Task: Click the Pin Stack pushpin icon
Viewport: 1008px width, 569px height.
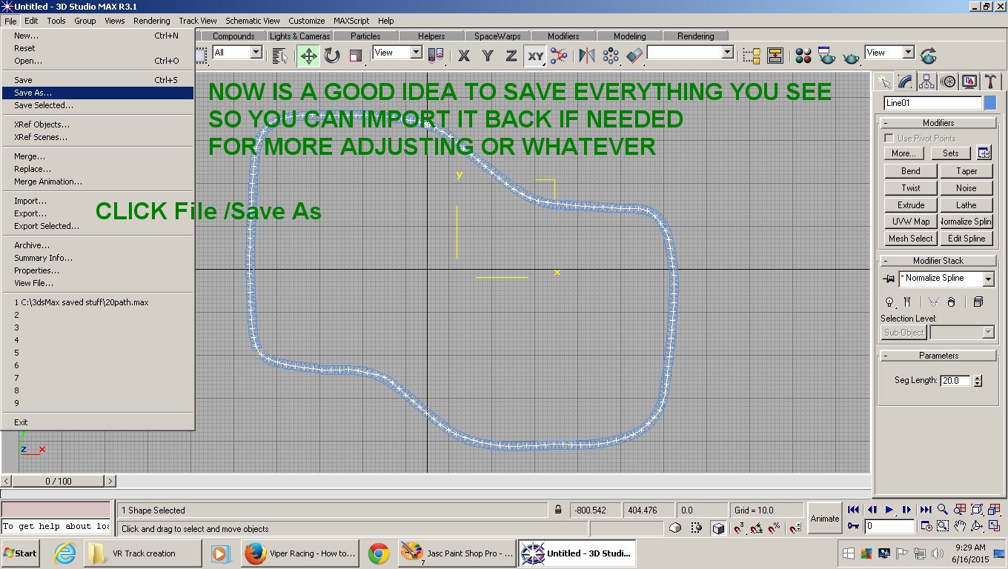Action: pos(889,279)
